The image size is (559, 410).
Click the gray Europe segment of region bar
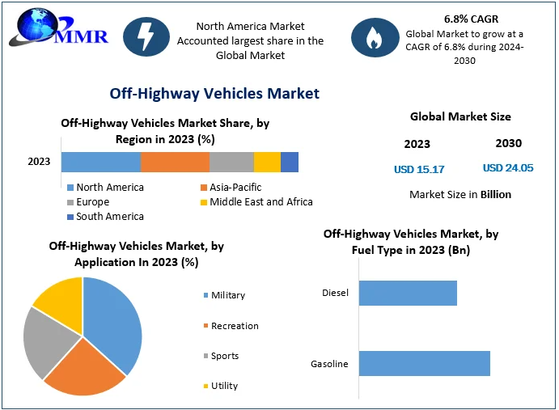pyautogui.click(x=231, y=163)
